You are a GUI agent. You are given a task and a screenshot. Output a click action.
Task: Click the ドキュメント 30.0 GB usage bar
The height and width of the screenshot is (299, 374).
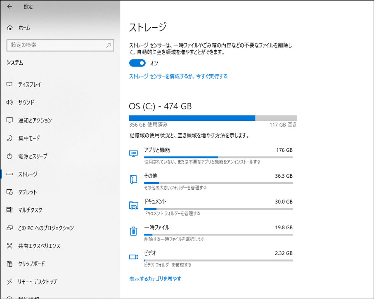click(x=218, y=209)
